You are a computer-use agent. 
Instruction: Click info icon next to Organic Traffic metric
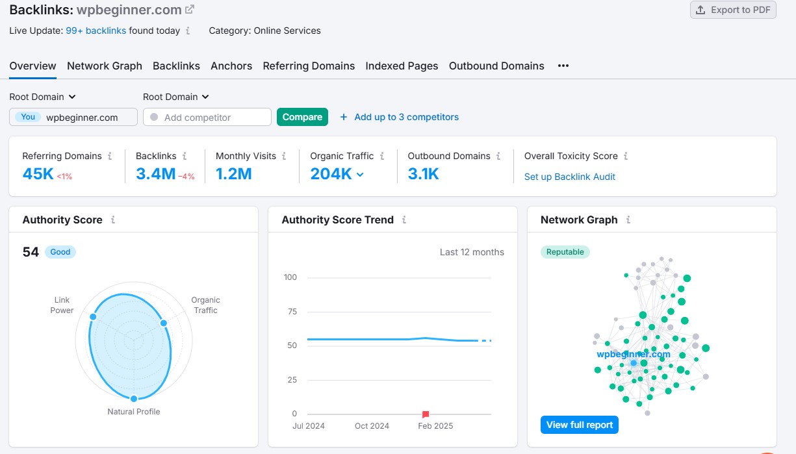coord(382,156)
